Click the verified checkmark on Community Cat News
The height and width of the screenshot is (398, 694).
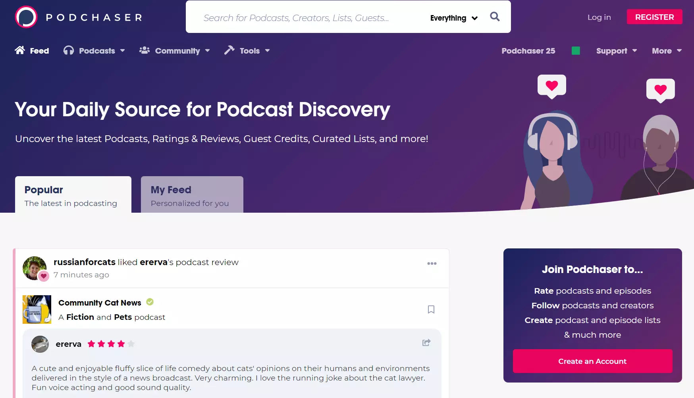click(x=150, y=302)
